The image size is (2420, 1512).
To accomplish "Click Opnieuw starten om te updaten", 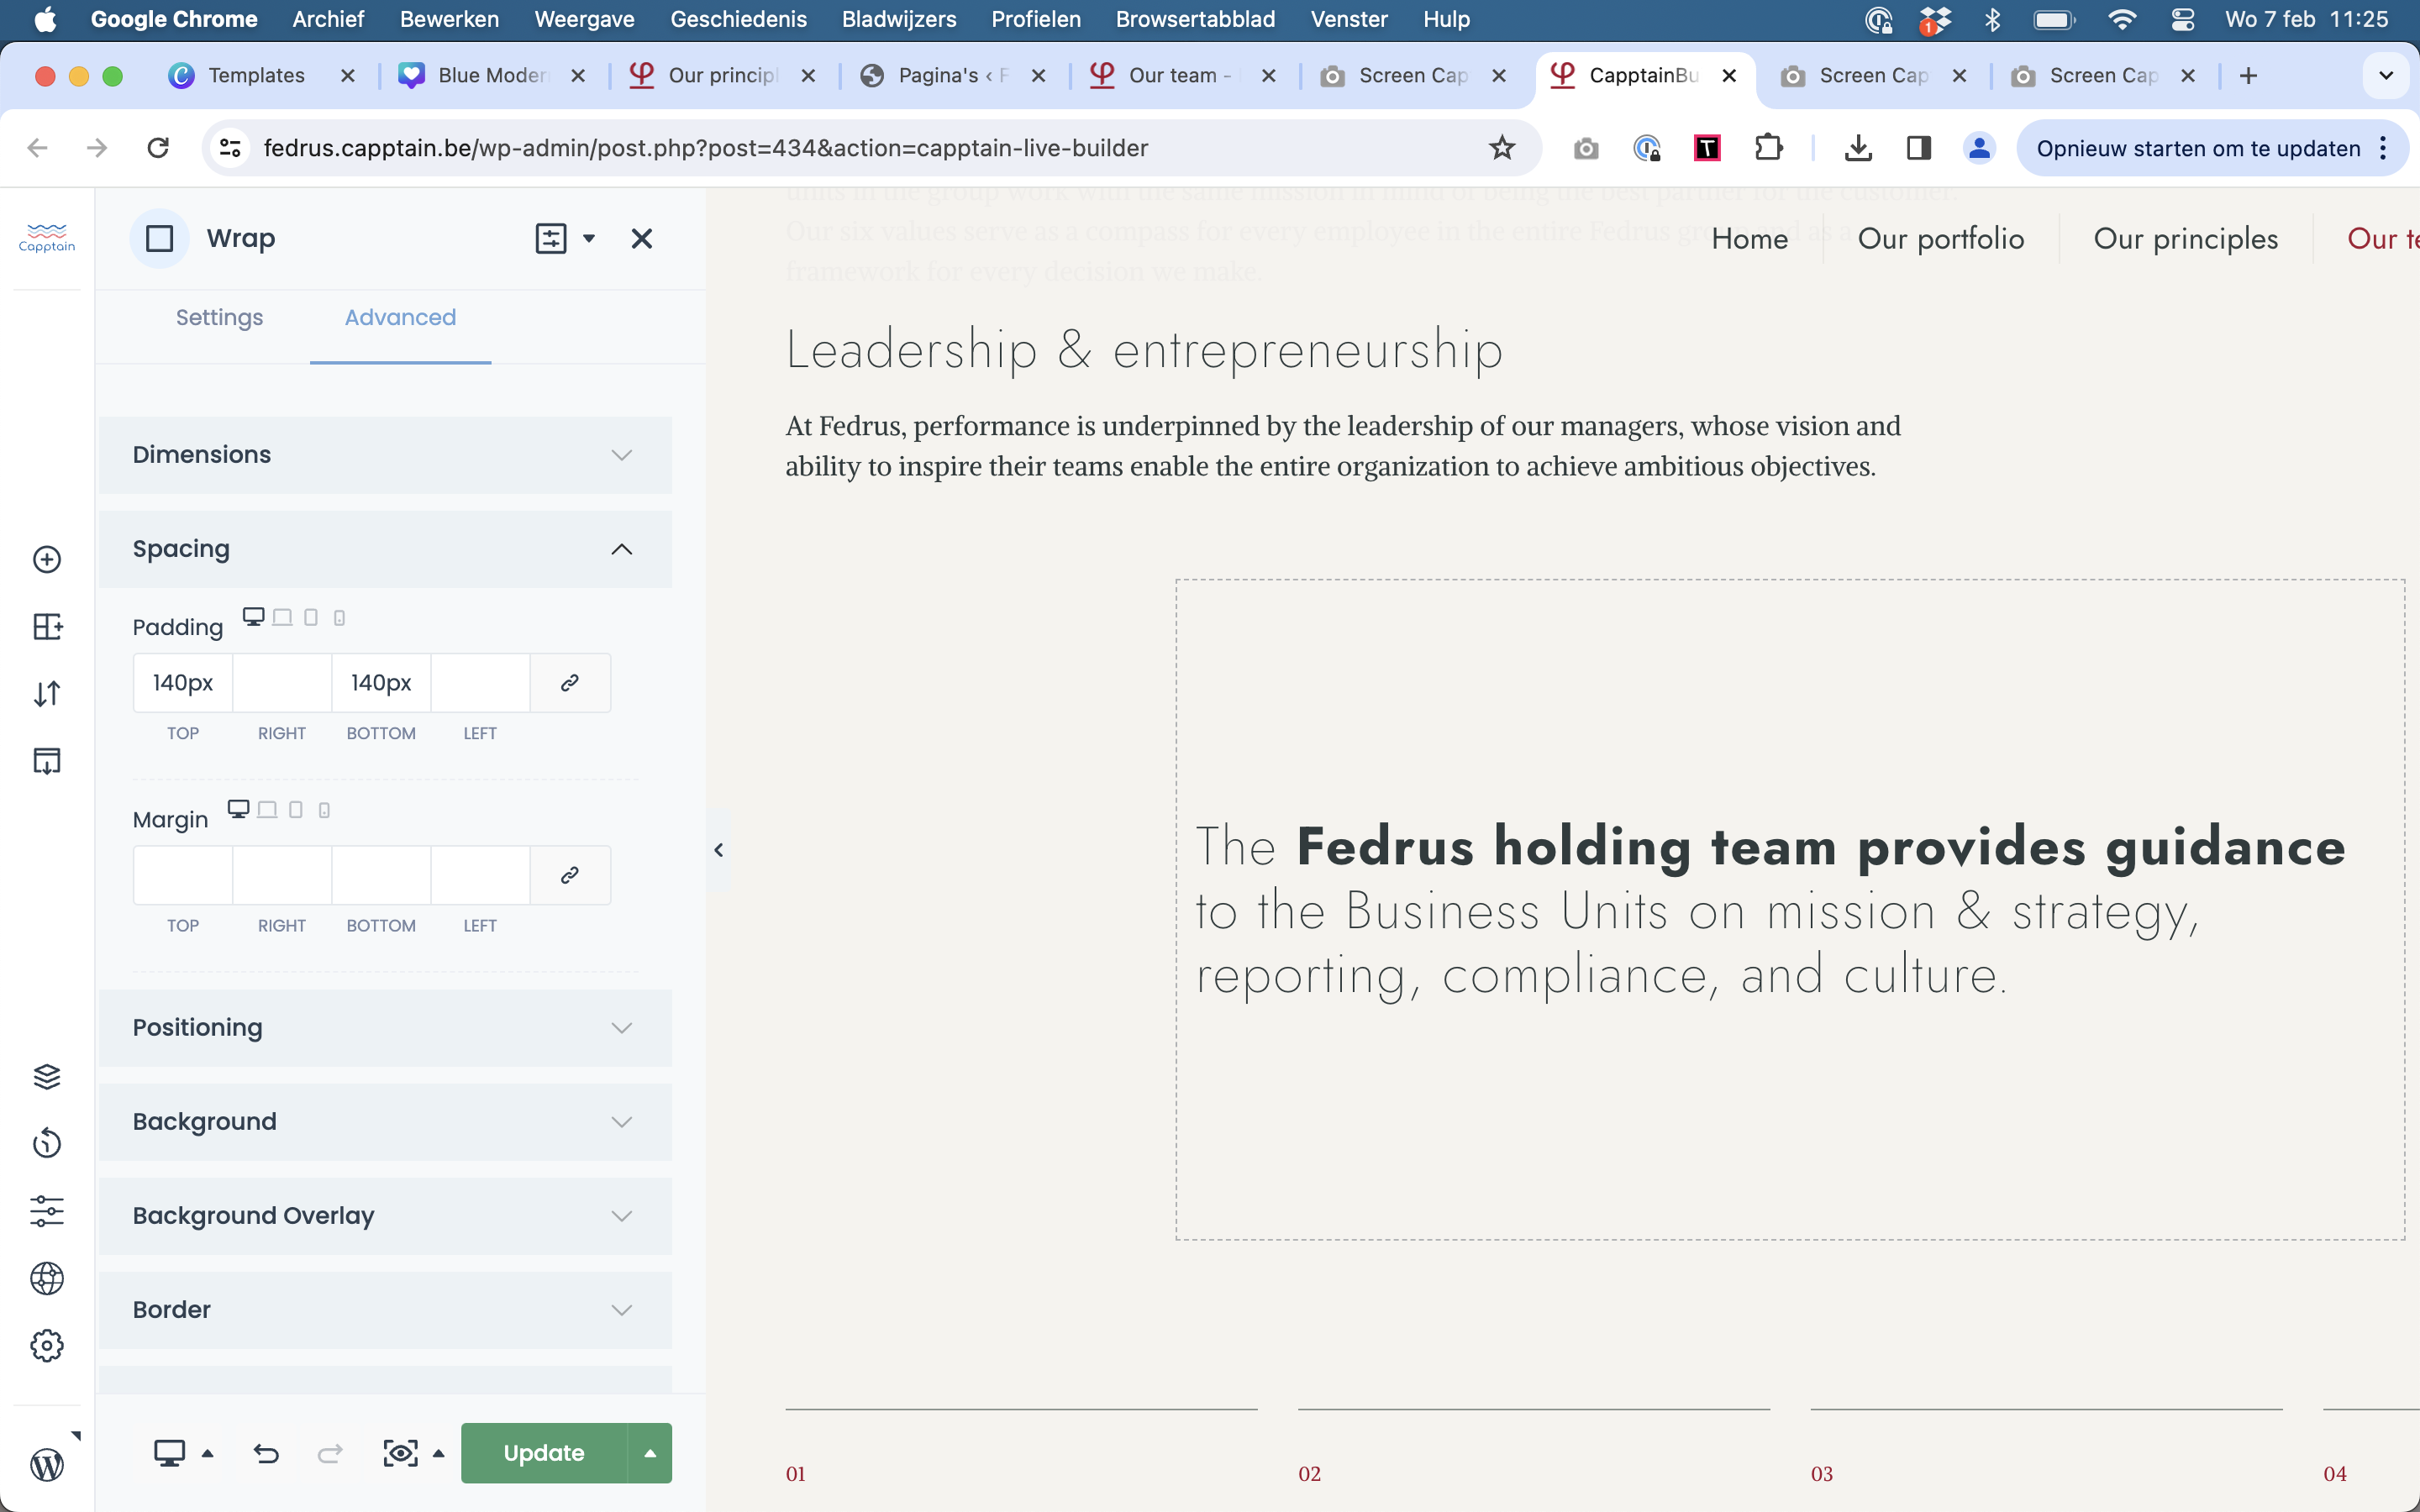I will pyautogui.click(x=2198, y=148).
